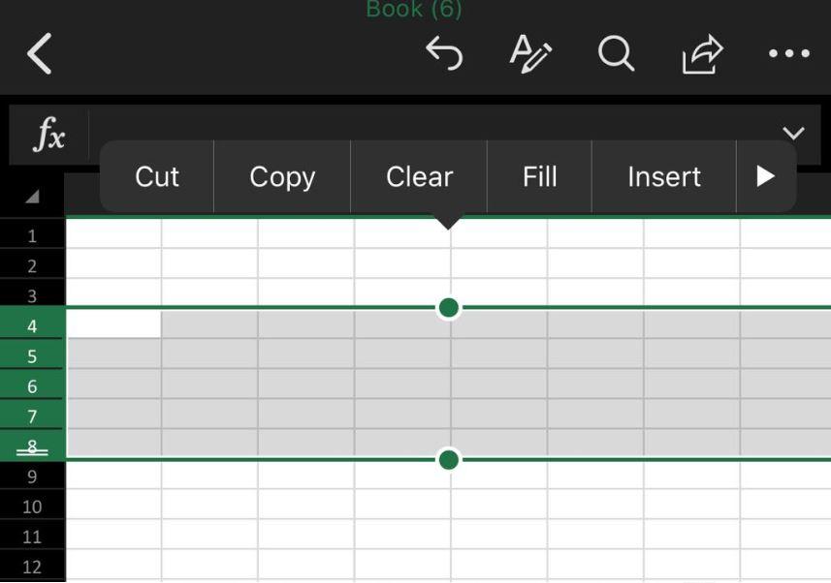
Task: Expand the formula bar chevron
Action: coord(793,133)
